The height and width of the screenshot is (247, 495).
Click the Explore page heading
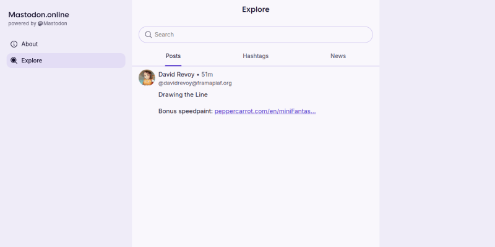[x=256, y=9]
